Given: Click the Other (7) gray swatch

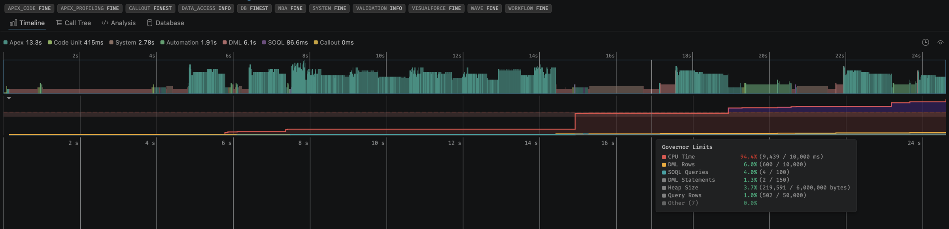Looking at the screenshot, I should coord(664,203).
